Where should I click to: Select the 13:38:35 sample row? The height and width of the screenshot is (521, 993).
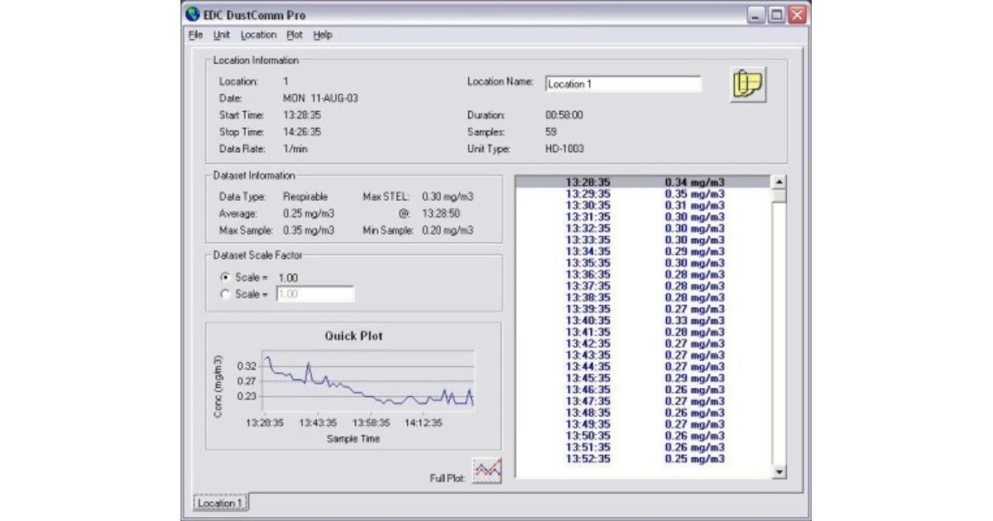point(644,298)
